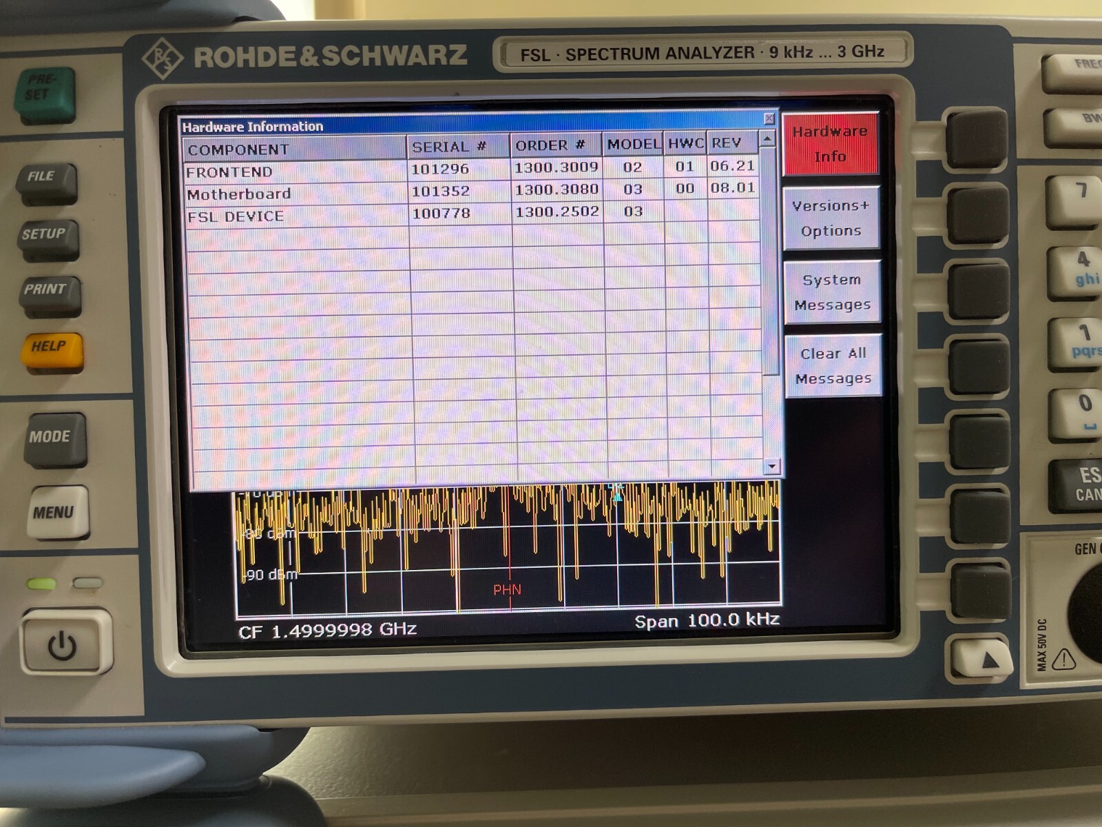Click the REV column header
The image size is (1102, 827).
[733, 143]
